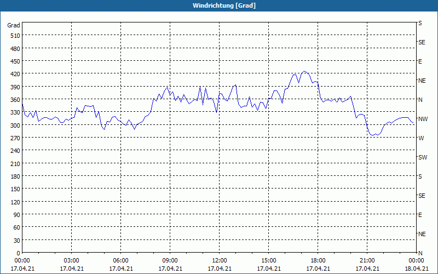Select the 450 y-axis value

point(15,61)
